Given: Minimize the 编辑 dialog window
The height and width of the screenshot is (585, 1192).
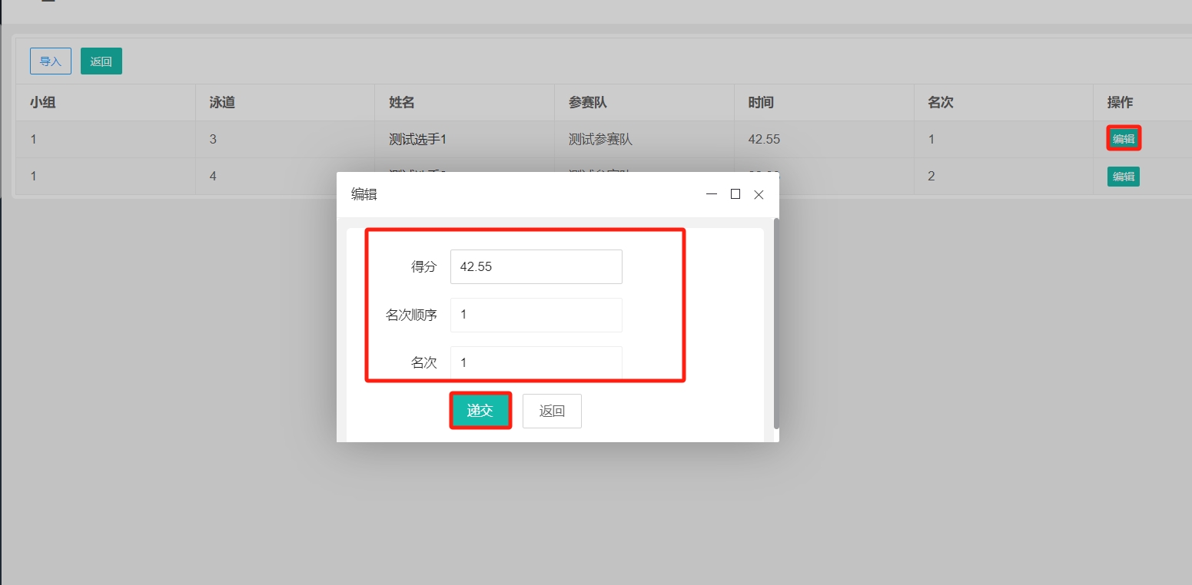Looking at the screenshot, I should (712, 195).
